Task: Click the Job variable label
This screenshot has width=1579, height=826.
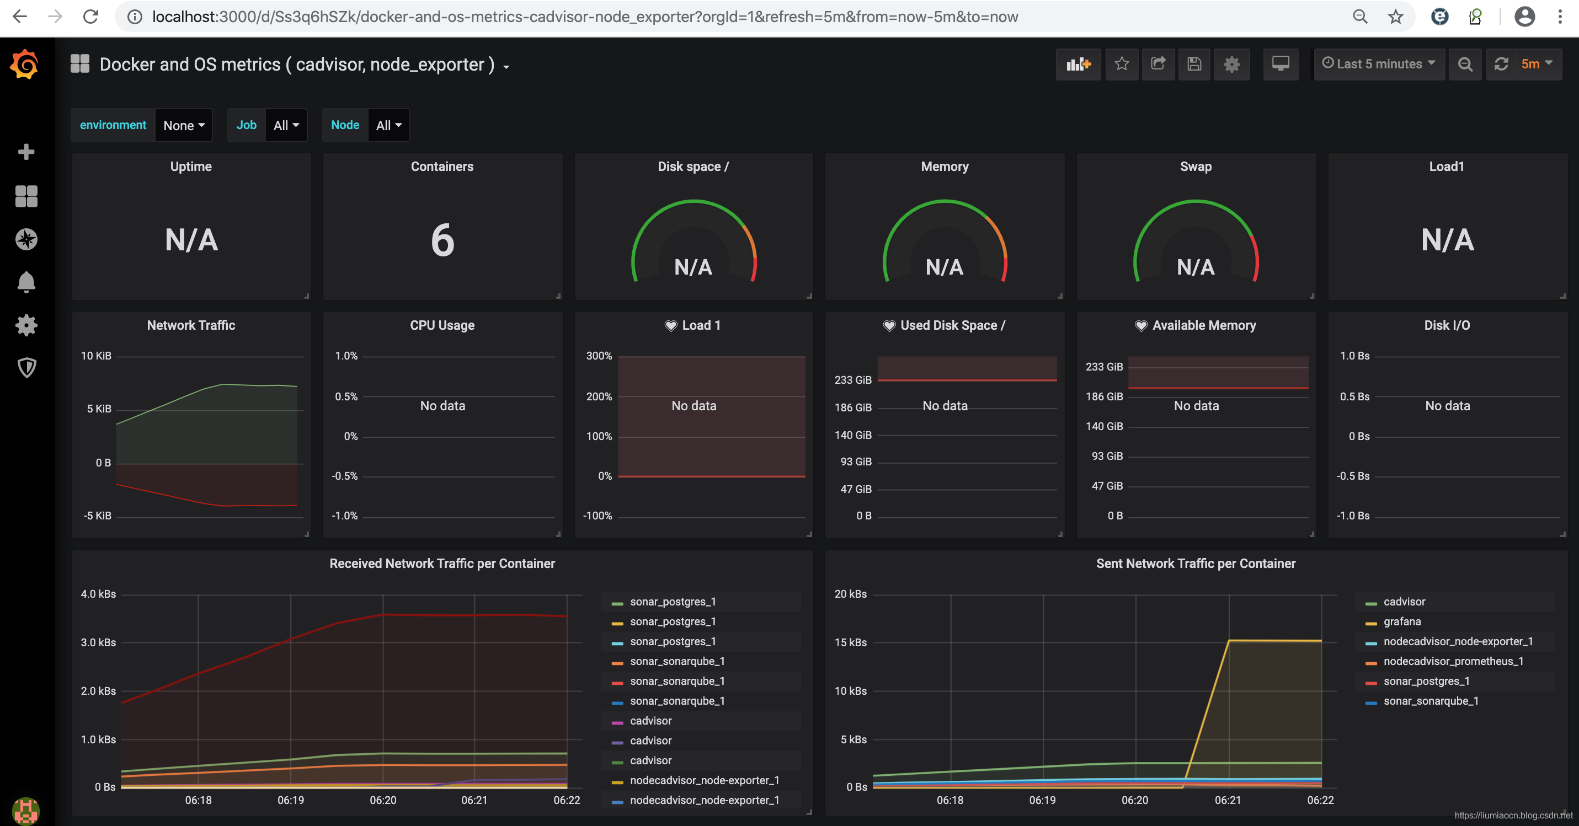Action: [x=246, y=125]
